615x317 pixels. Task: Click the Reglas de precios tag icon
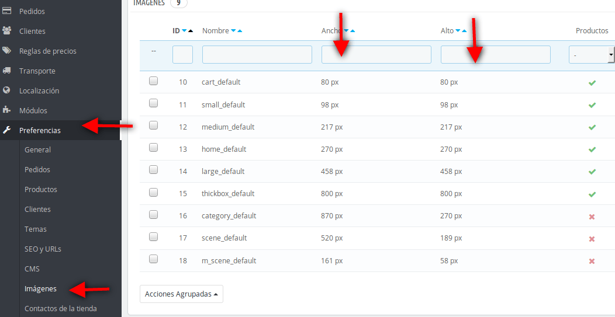pyautogui.click(x=6, y=51)
